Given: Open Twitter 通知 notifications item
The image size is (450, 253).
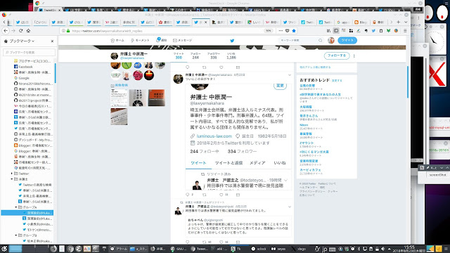Looking at the screenshot, I should pyautogui.click(x=161, y=40).
